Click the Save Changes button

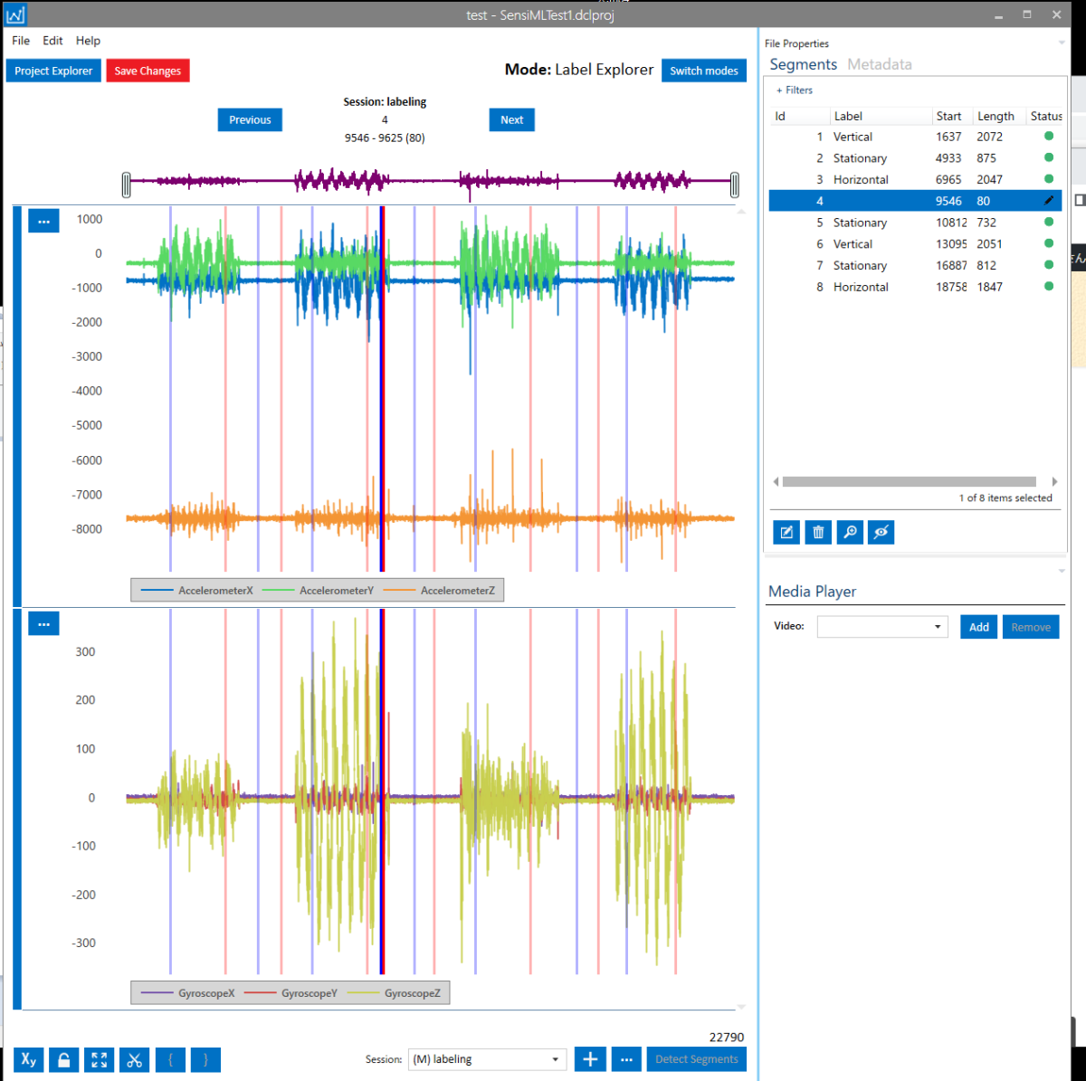(148, 71)
